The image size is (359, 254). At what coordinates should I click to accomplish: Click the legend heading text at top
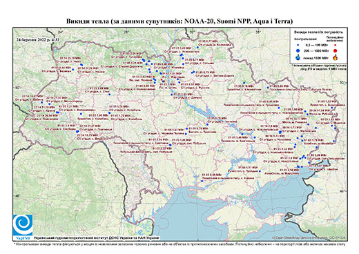point(319,32)
